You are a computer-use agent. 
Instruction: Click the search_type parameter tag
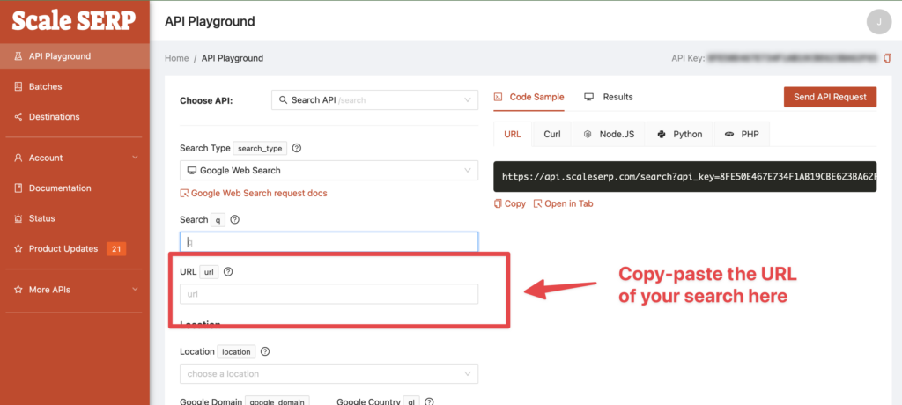coord(260,149)
